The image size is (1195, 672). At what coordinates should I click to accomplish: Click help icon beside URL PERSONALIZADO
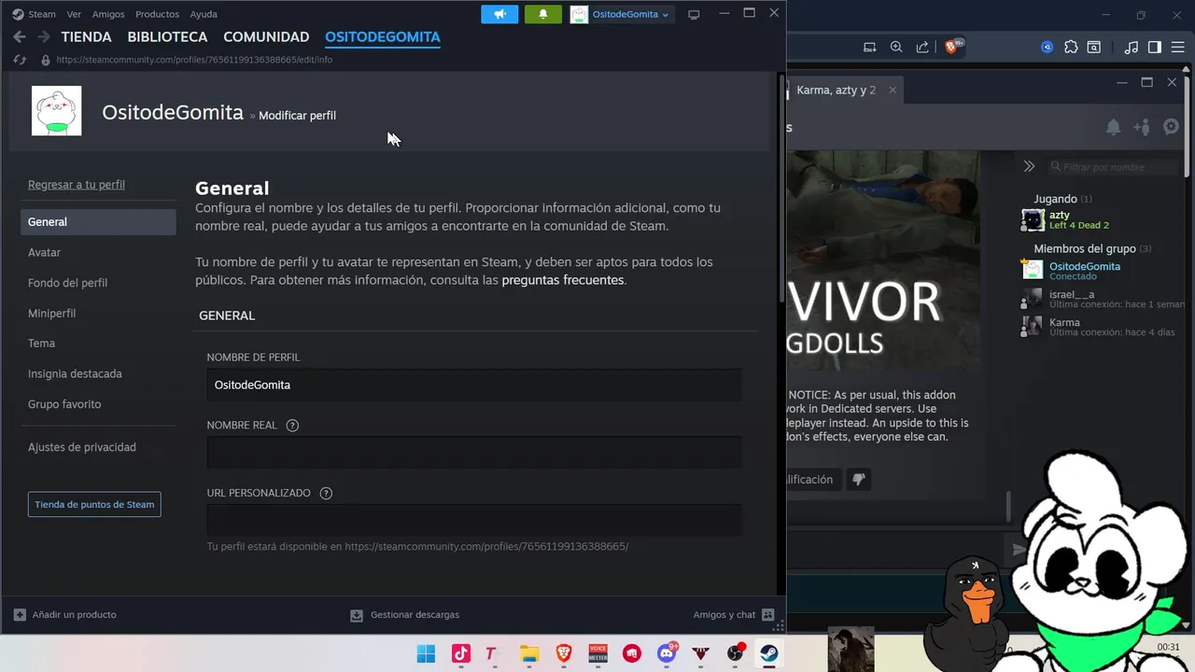(x=326, y=494)
